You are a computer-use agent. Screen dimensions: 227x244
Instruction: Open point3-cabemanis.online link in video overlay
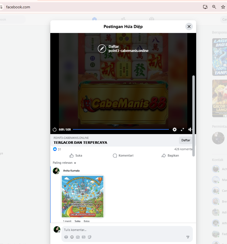pyautogui.click(x=128, y=51)
